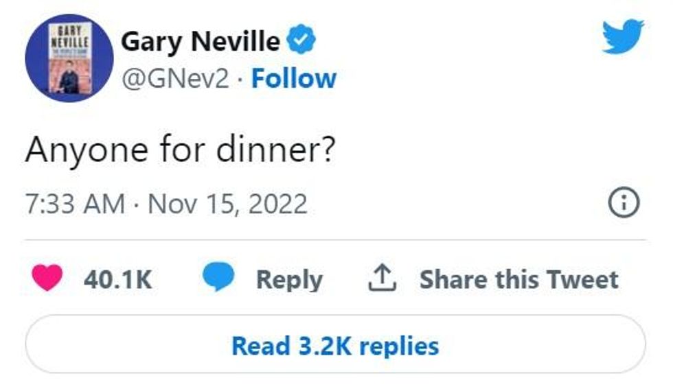Image resolution: width=673 pixels, height=389 pixels.
Task: Click the Nov 15, 2022 date
Action: (228, 204)
